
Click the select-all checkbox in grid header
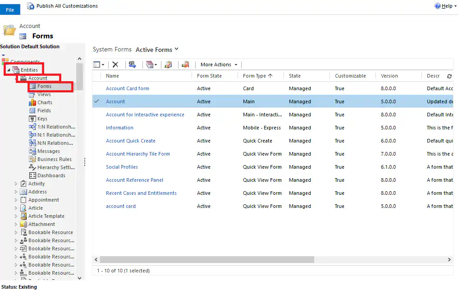click(96, 75)
